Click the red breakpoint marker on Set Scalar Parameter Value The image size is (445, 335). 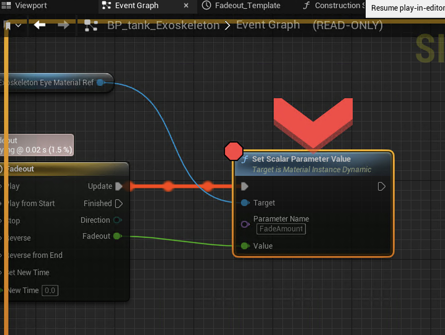click(234, 151)
